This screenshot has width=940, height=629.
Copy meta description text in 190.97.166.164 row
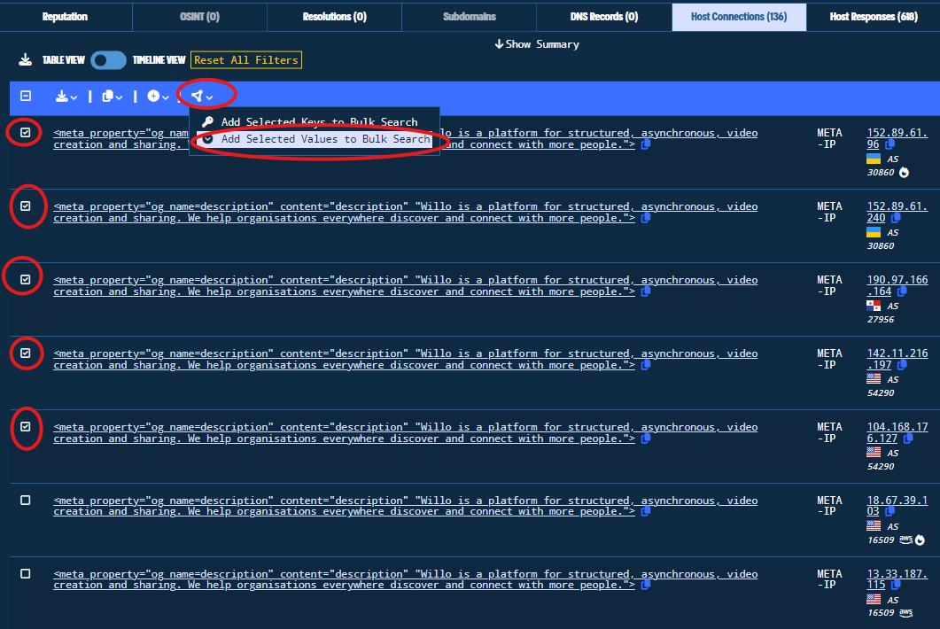(x=646, y=292)
